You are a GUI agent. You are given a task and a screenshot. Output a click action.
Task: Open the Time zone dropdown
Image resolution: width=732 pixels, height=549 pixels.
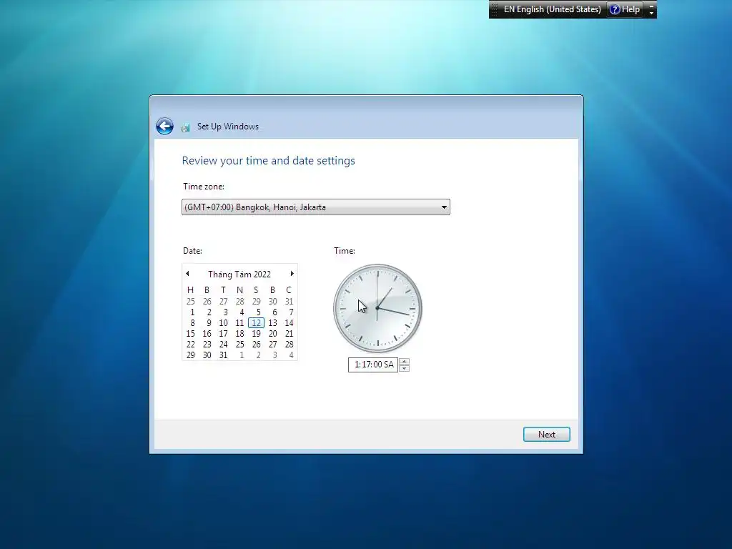click(x=315, y=207)
